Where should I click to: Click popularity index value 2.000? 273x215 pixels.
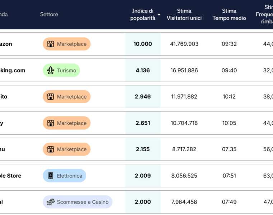click(143, 202)
